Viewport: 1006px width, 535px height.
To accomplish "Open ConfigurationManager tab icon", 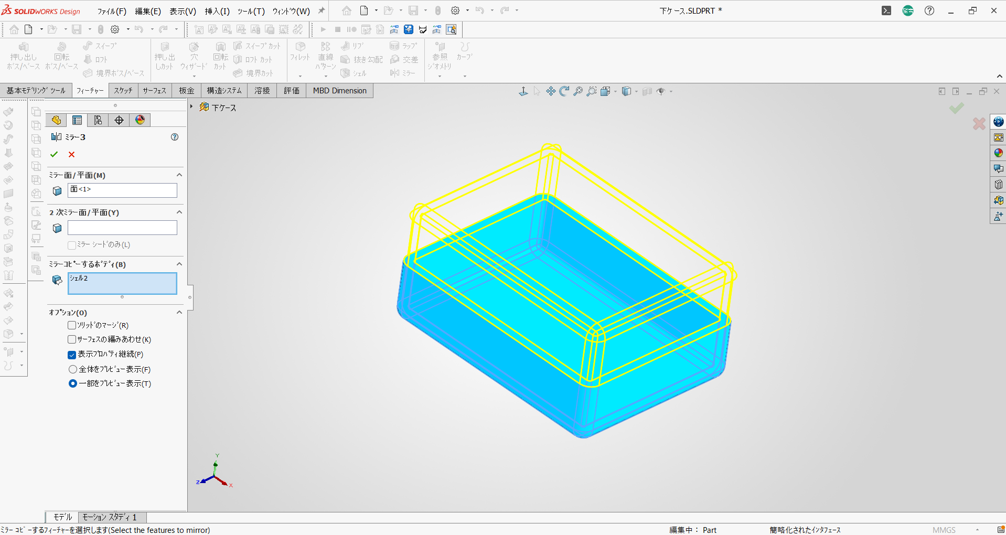I will coord(98,120).
